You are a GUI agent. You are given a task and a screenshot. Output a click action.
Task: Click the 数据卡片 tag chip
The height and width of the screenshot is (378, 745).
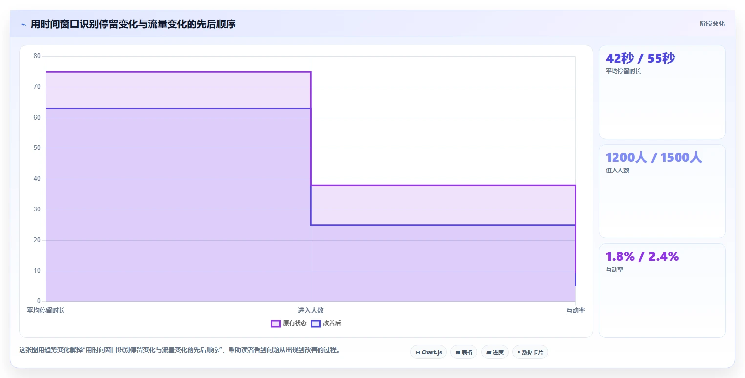[x=530, y=352]
